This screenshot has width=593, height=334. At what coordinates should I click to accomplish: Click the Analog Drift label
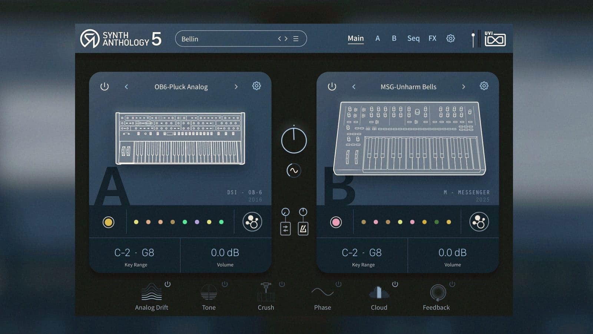[152, 308]
